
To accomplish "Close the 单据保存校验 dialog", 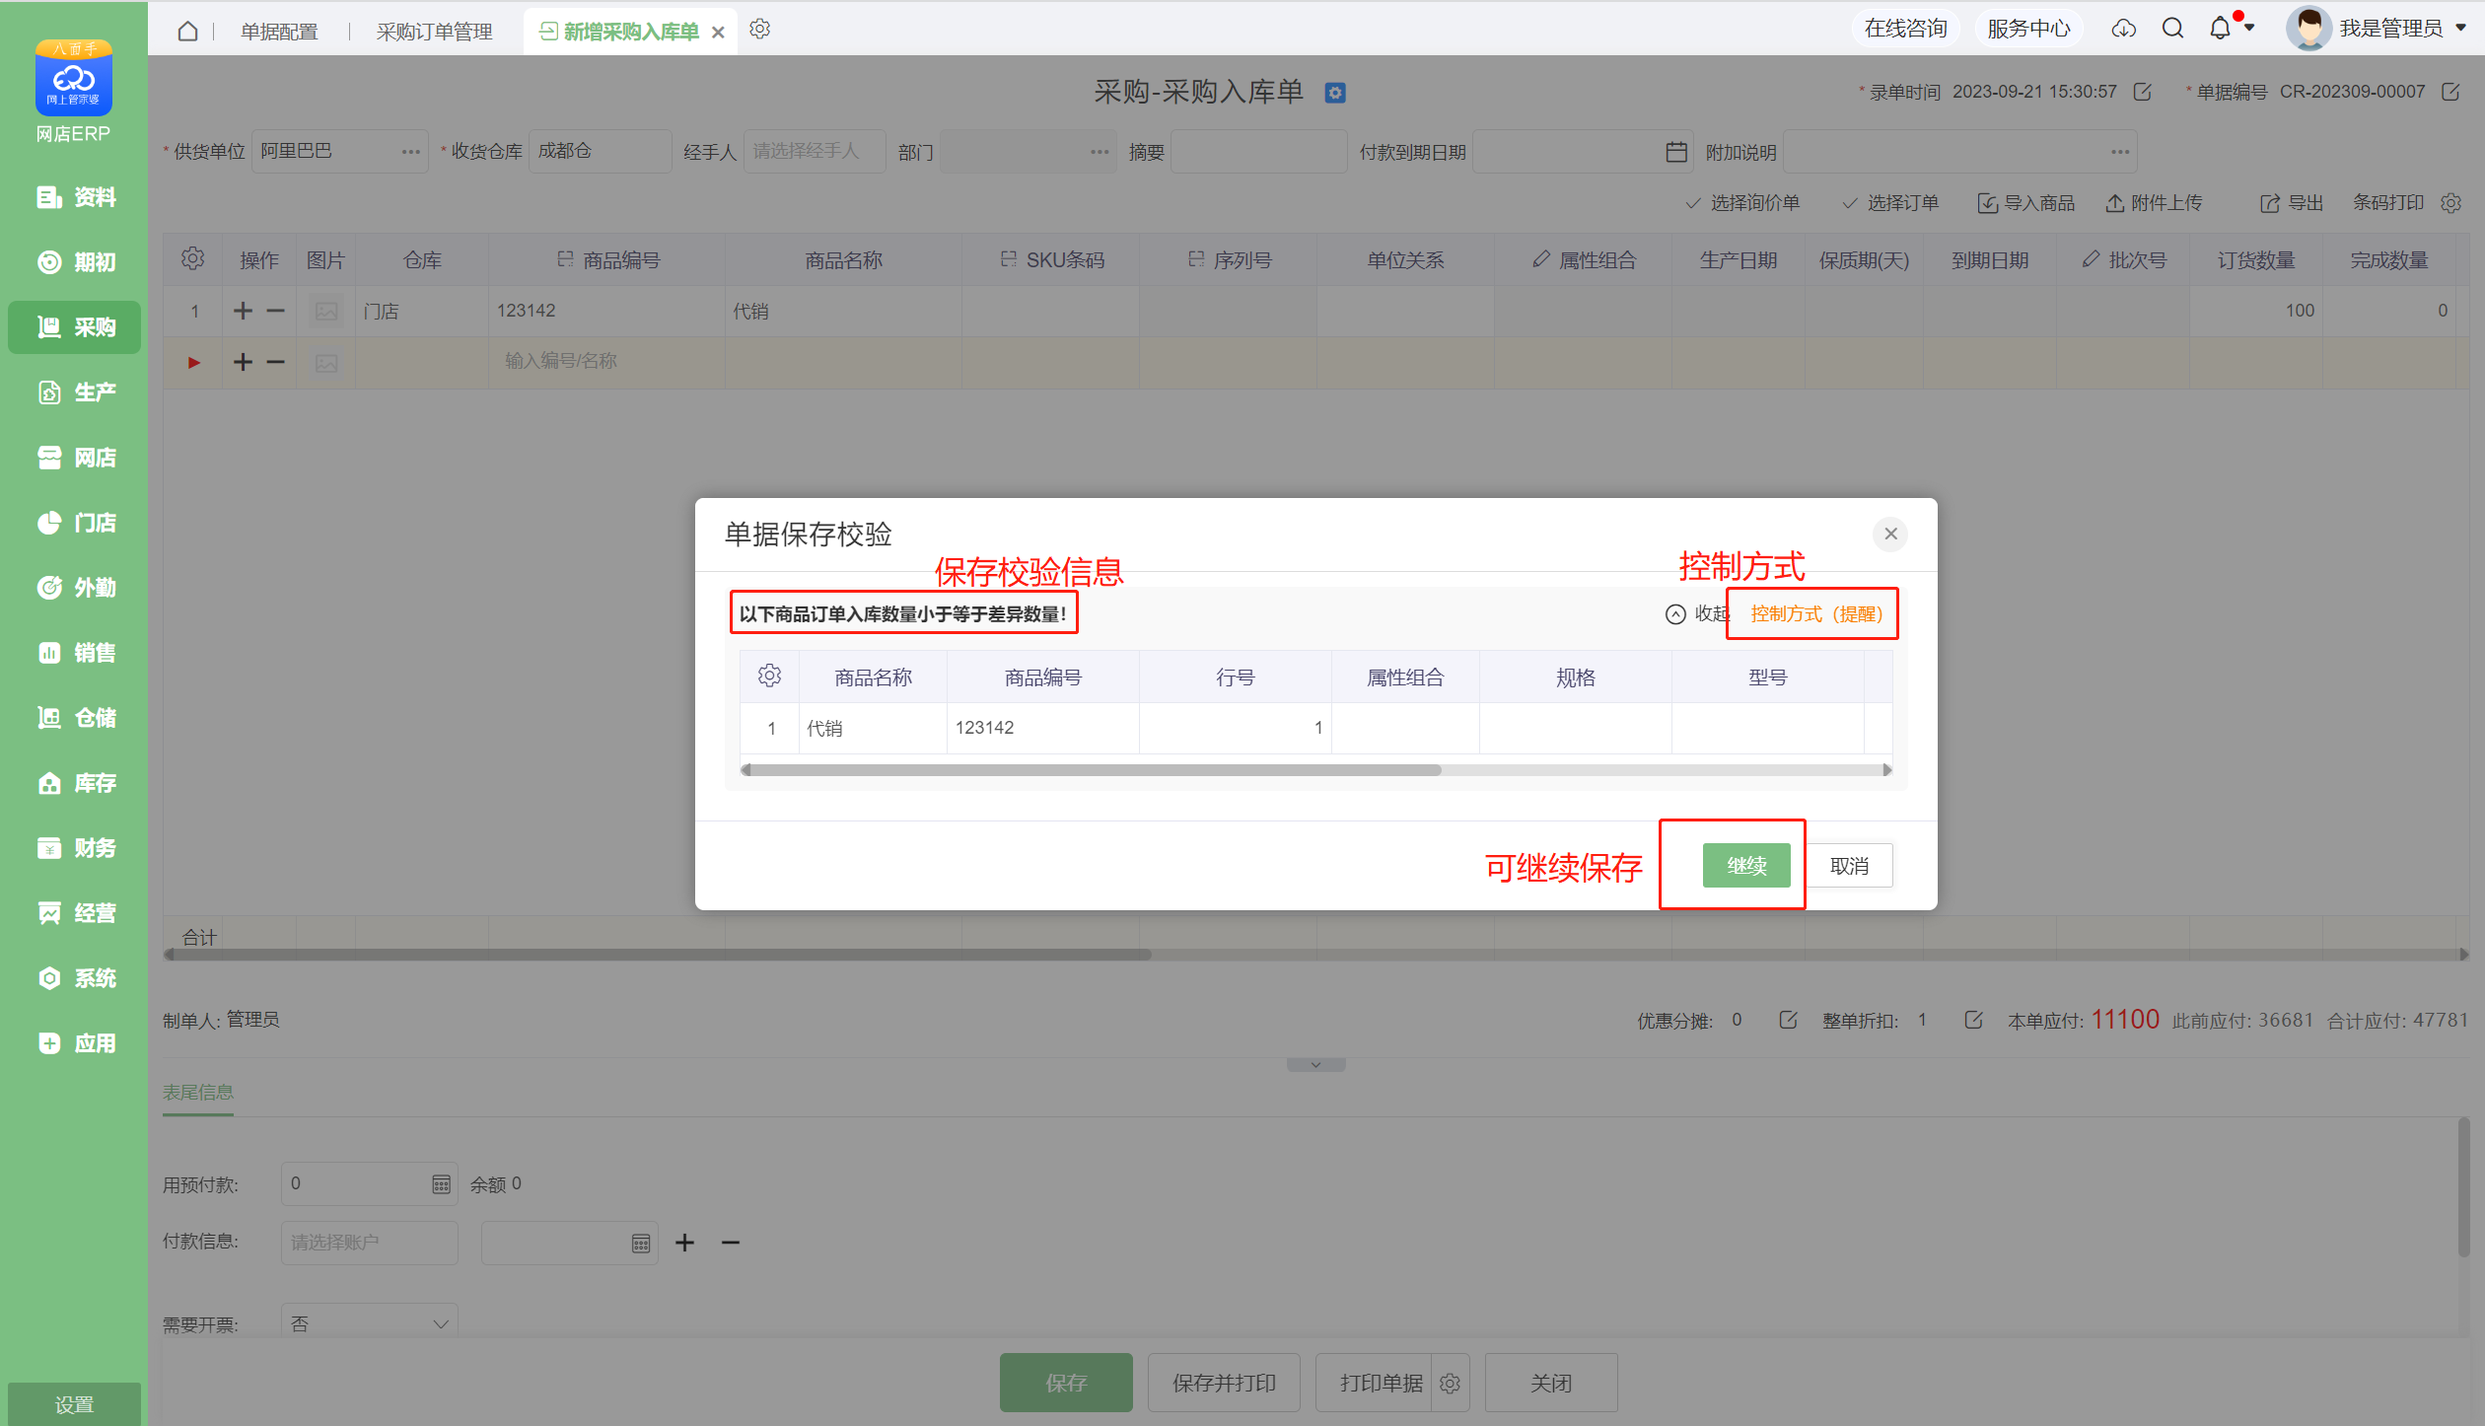I will [1890, 534].
